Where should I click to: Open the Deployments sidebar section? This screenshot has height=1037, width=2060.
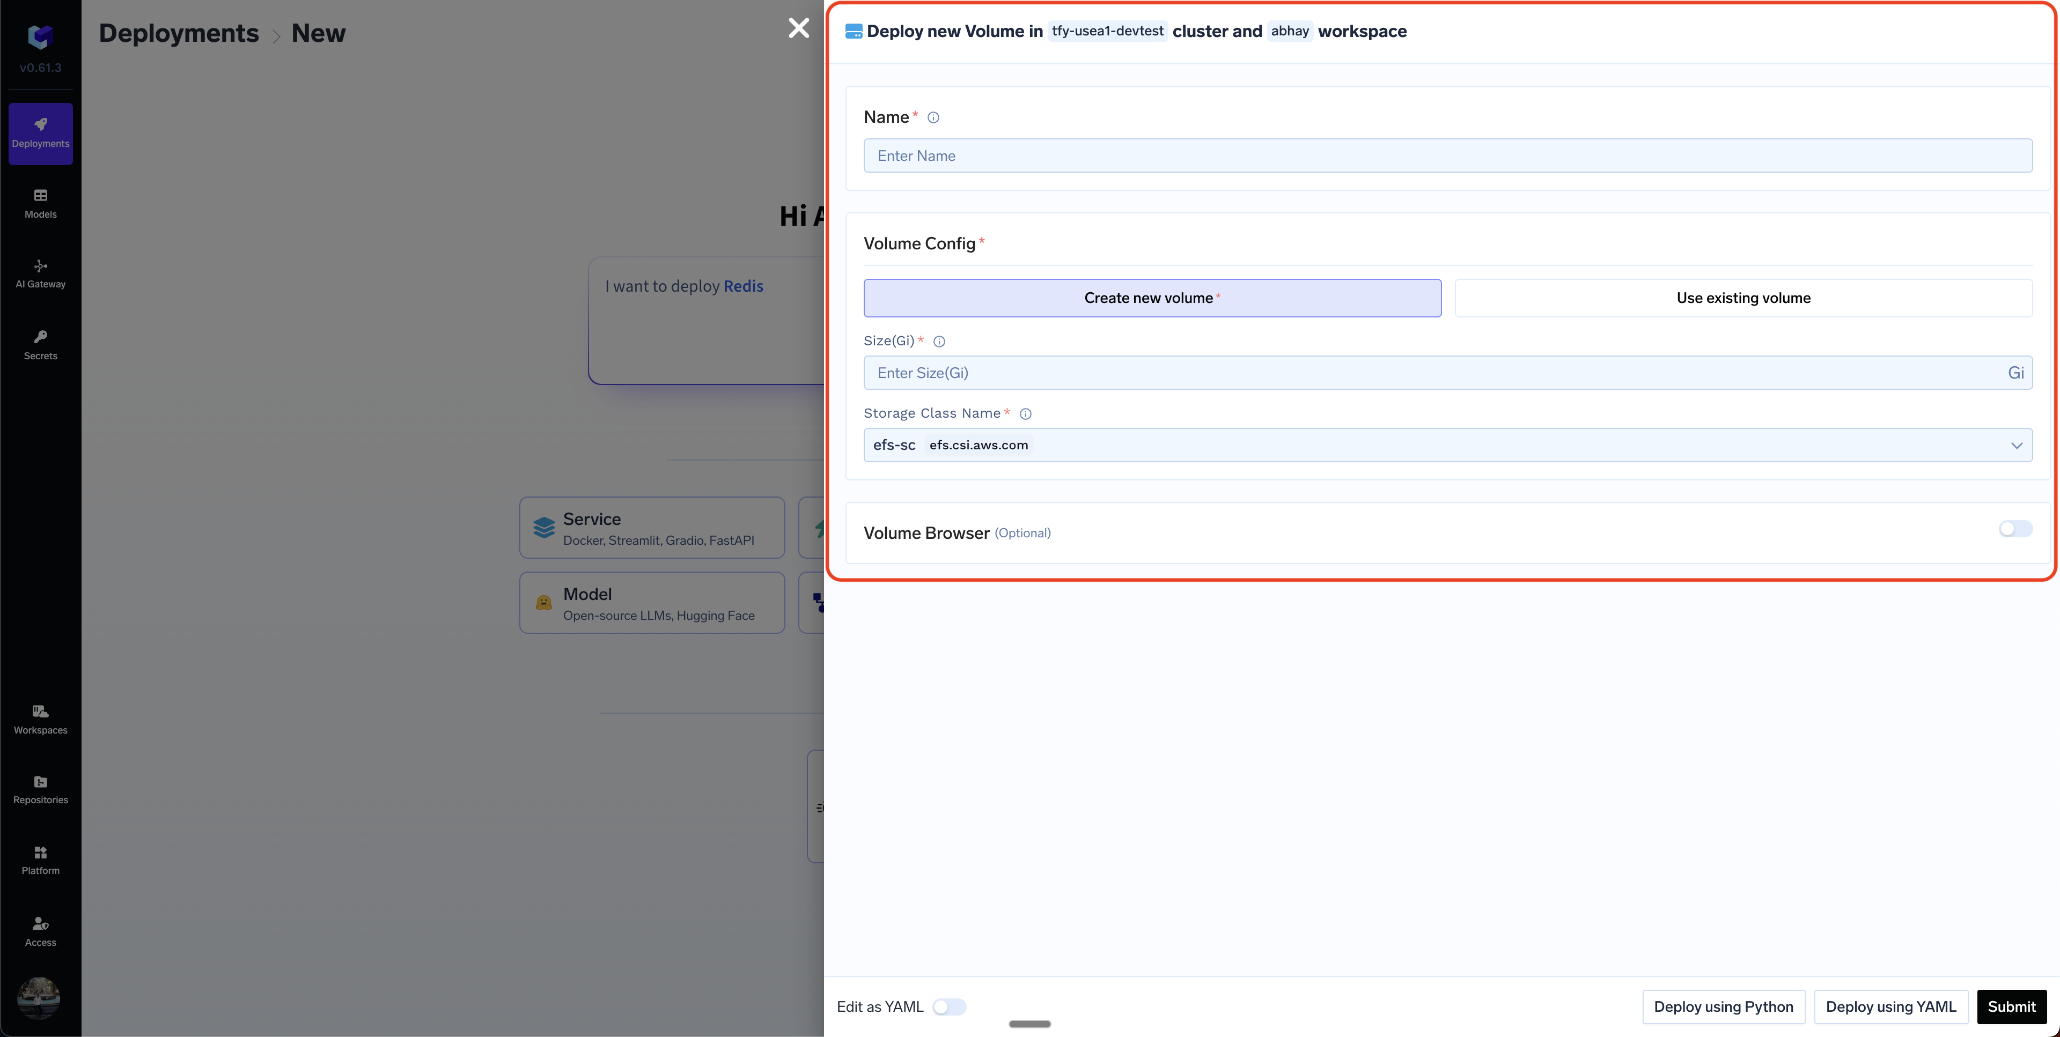pos(41,134)
